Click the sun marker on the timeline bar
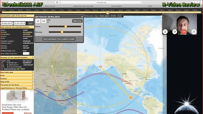 tap(108, 12)
